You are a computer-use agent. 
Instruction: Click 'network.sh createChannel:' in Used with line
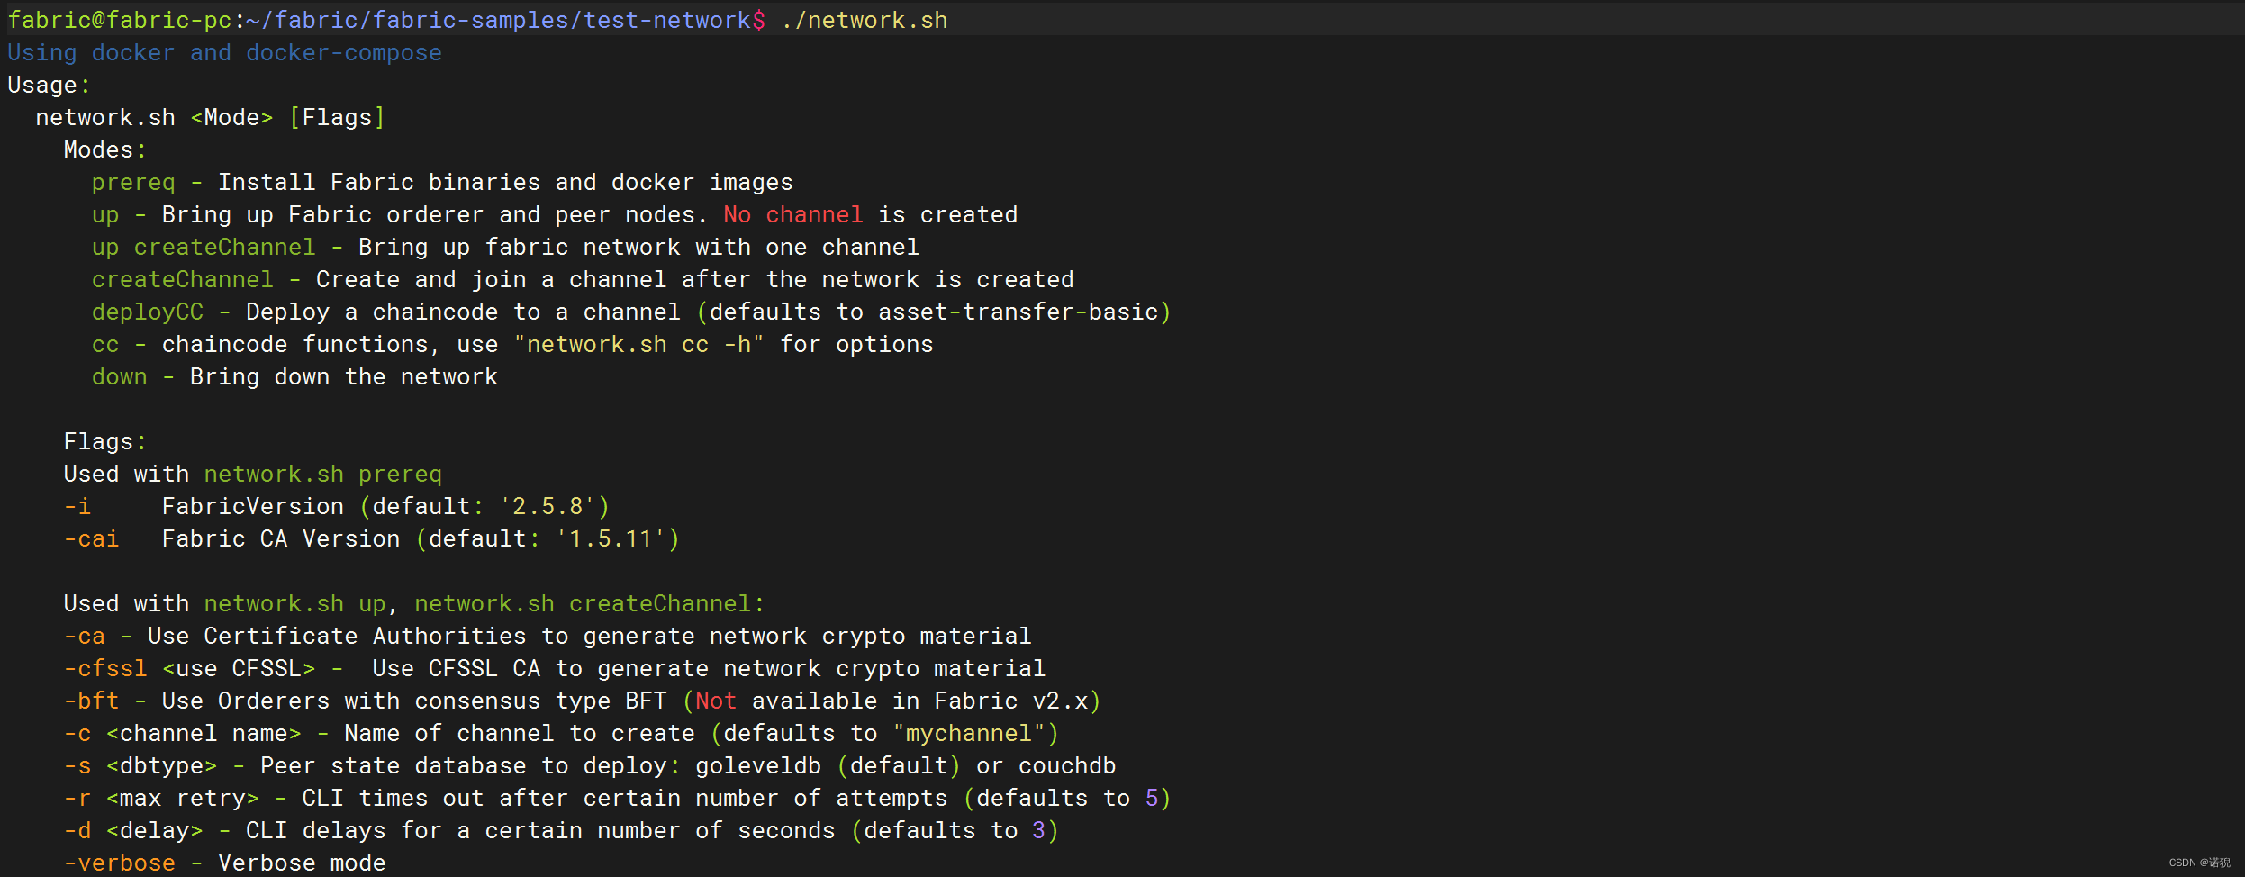tap(589, 603)
